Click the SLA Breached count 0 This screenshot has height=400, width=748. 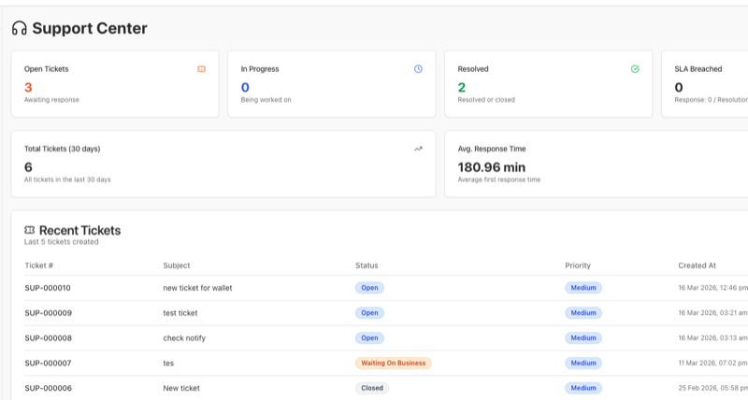679,87
